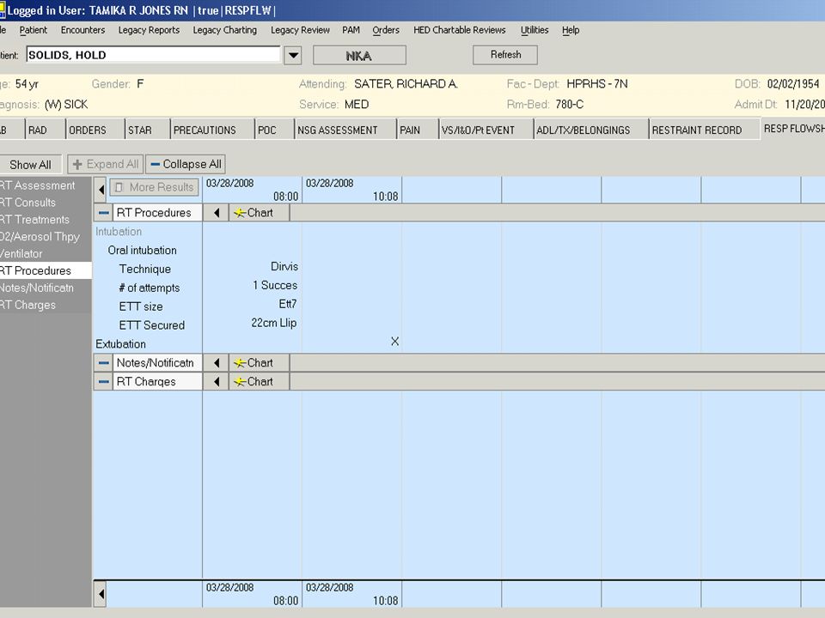Click the Oral intubation row label
This screenshot has height=618, width=825.
tap(142, 250)
